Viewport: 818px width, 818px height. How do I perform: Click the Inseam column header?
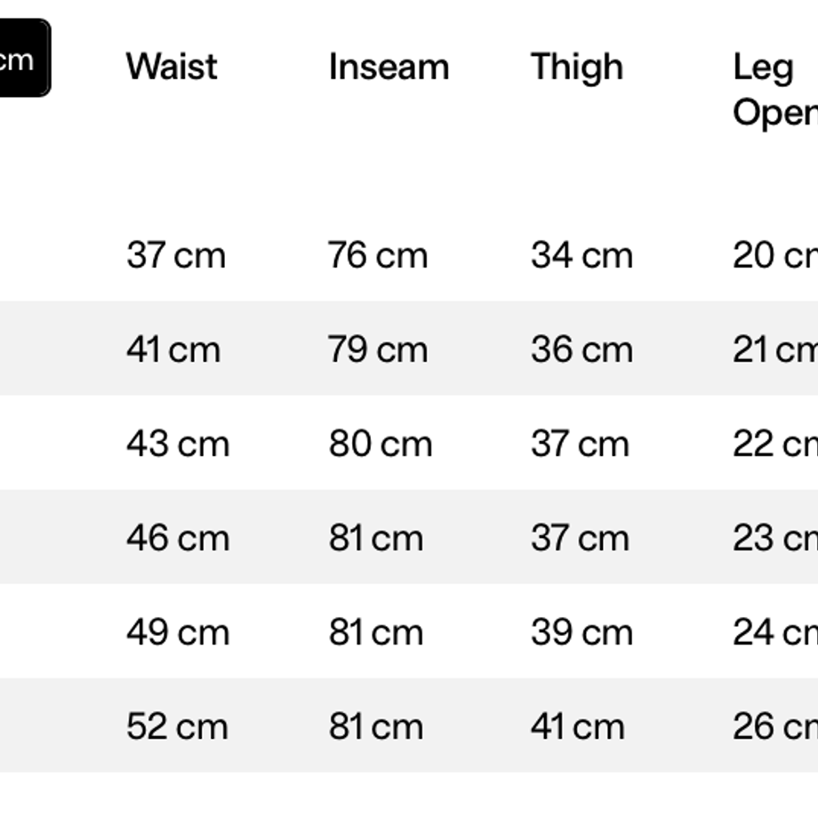point(389,67)
